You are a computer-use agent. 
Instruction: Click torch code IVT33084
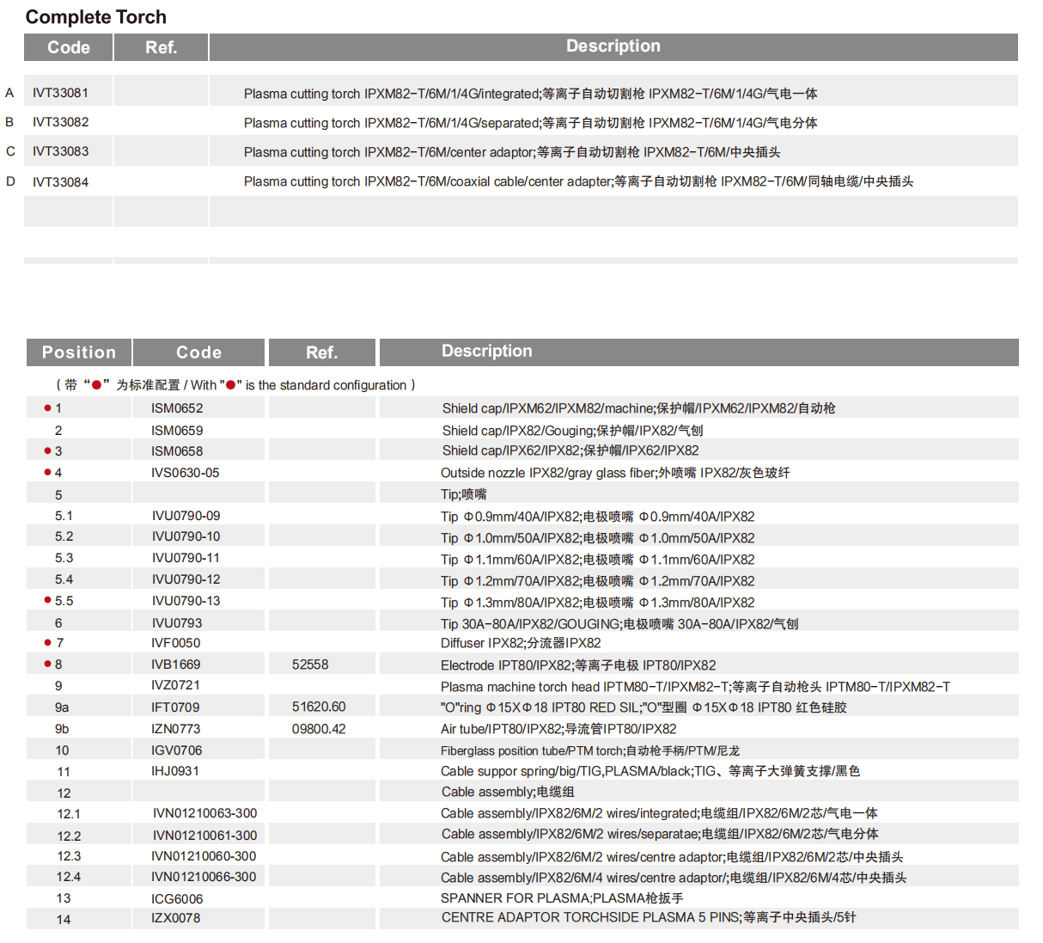click(60, 182)
